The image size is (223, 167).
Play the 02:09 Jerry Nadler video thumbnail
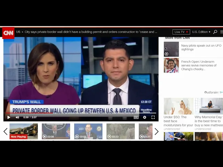pos(88,132)
